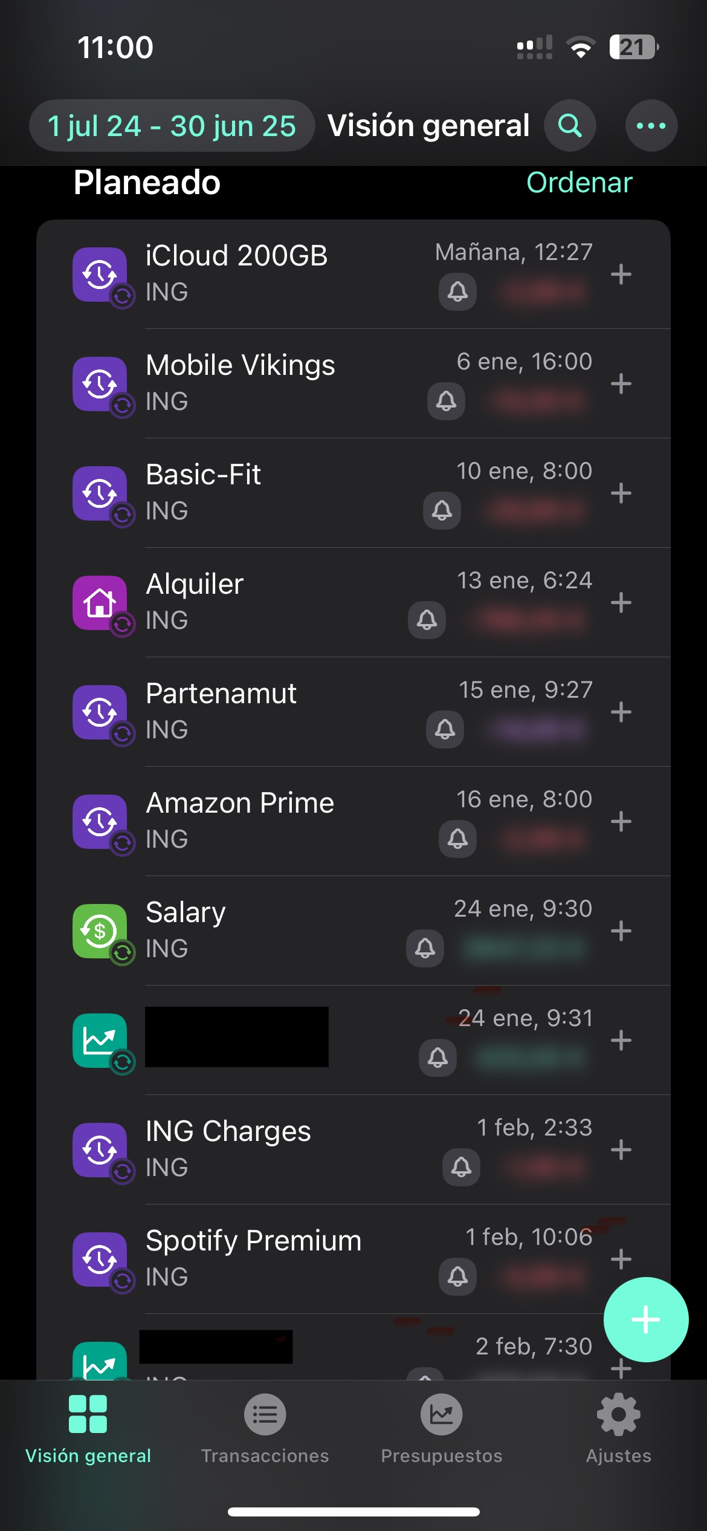The image size is (707, 1531).
Task: Toggle the reminder bell for Partenamut
Action: (445, 729)
